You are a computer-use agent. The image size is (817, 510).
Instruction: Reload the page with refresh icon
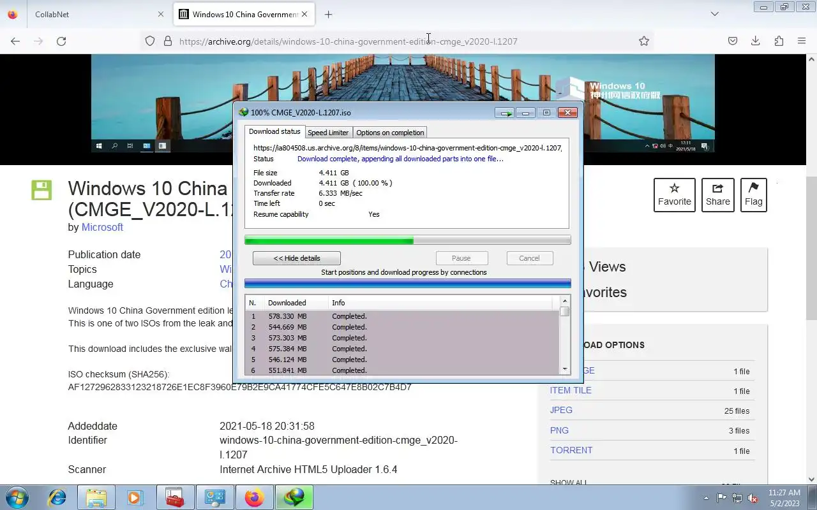(61, 41)
